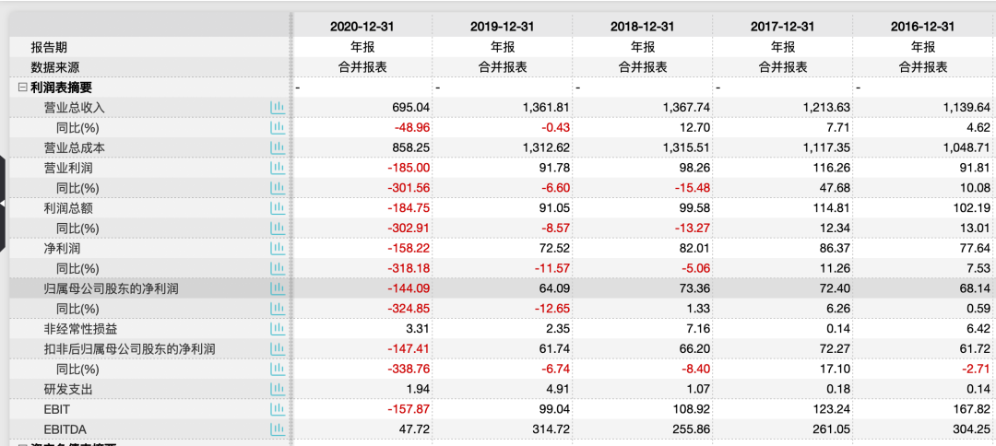Open chart icon for 同比(%) under 营业利润
Screen dimensions: 996x446
277,188
